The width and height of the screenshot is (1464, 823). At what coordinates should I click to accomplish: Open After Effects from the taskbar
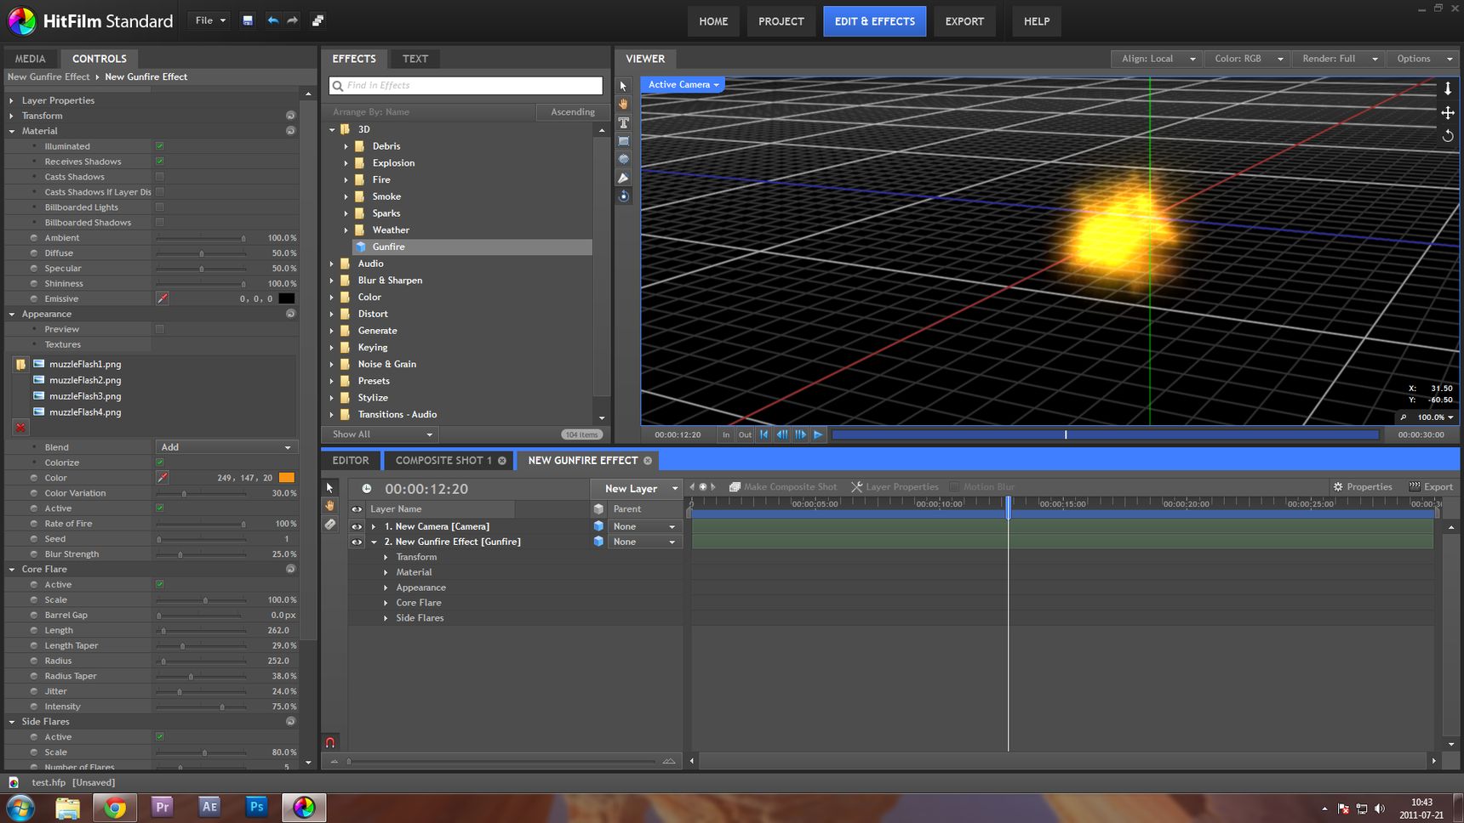coord(209,807)
